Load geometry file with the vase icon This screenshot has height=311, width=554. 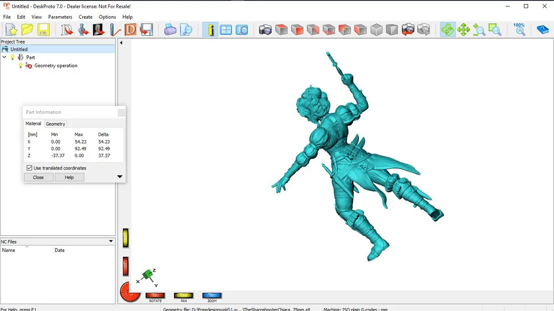click(83, 30)
